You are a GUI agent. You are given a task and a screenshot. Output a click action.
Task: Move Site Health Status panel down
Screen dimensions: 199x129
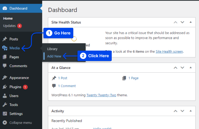[182, 22]
